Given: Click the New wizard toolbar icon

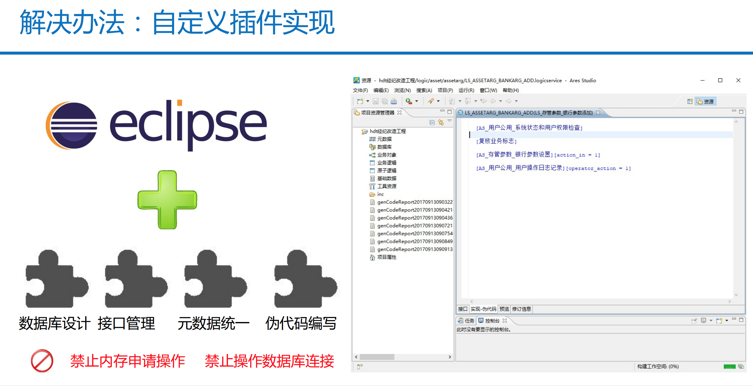Looking at the screenshot, I should coord(360,101).
